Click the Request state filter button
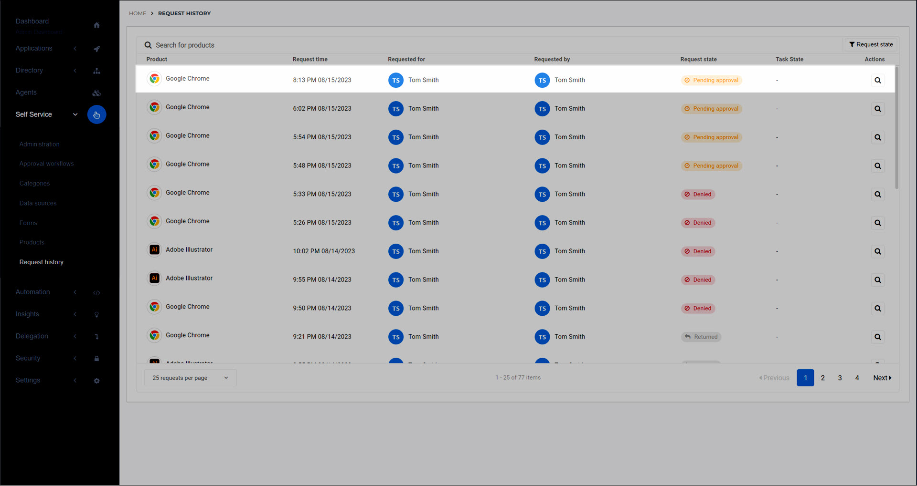 tap(871, 44)
